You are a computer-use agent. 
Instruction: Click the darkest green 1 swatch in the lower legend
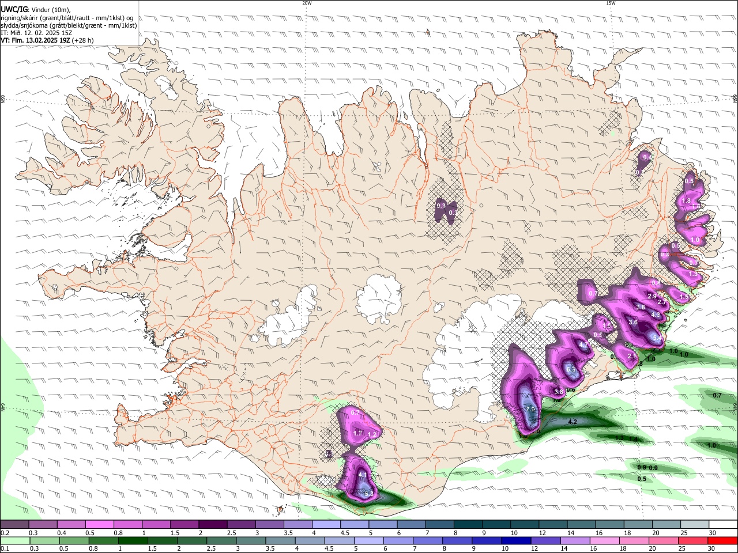point(133,540)
